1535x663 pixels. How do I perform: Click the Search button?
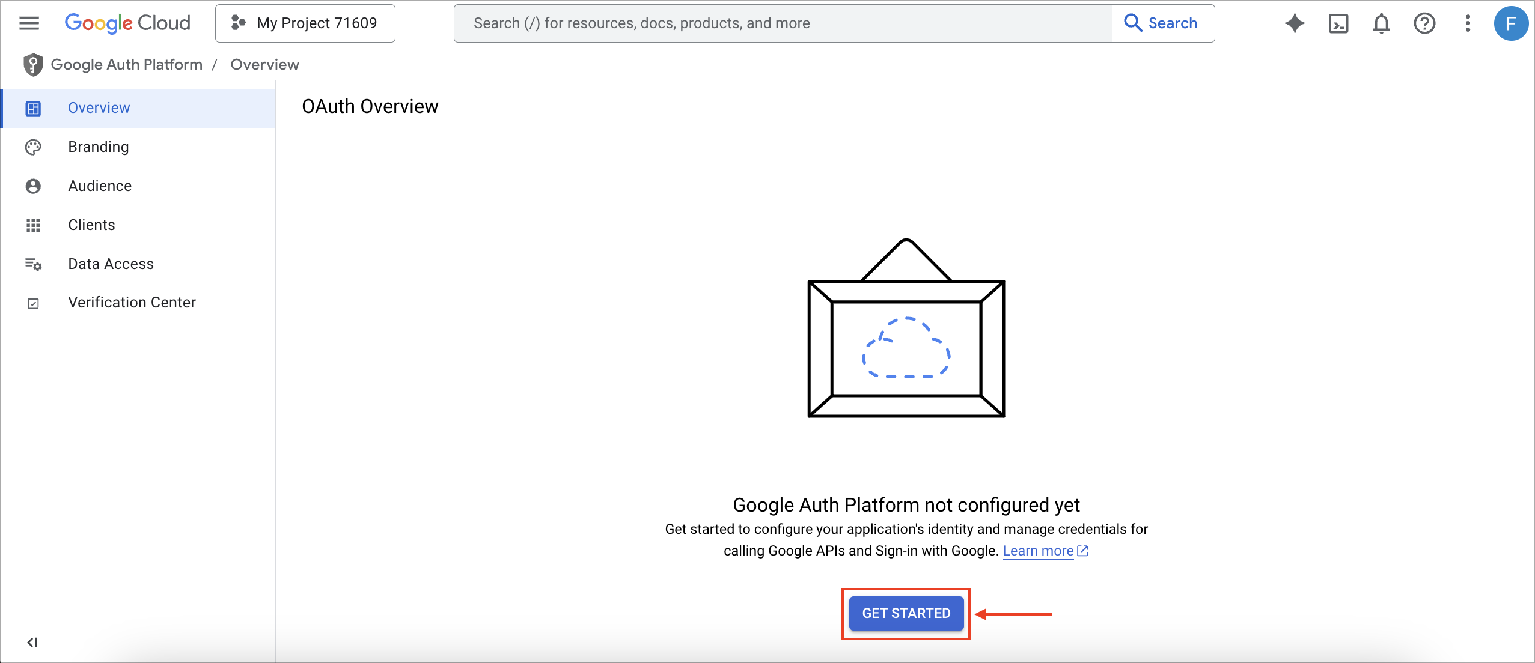point(1163,23)
